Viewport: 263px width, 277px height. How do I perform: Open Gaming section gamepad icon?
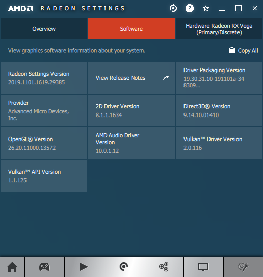[44, 267]
